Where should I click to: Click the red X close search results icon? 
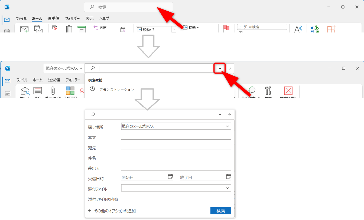point(288,91)
